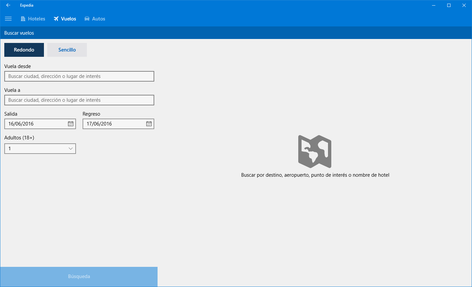Image resolution: width=472 pixels, height=287 pixels.
Task: Select the Redondo round-trip option
Action: tap(24, 50)
